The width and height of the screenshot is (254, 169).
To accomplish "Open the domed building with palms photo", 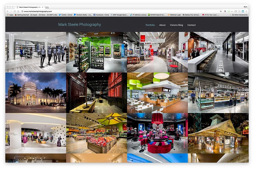I will click(36, 93).
